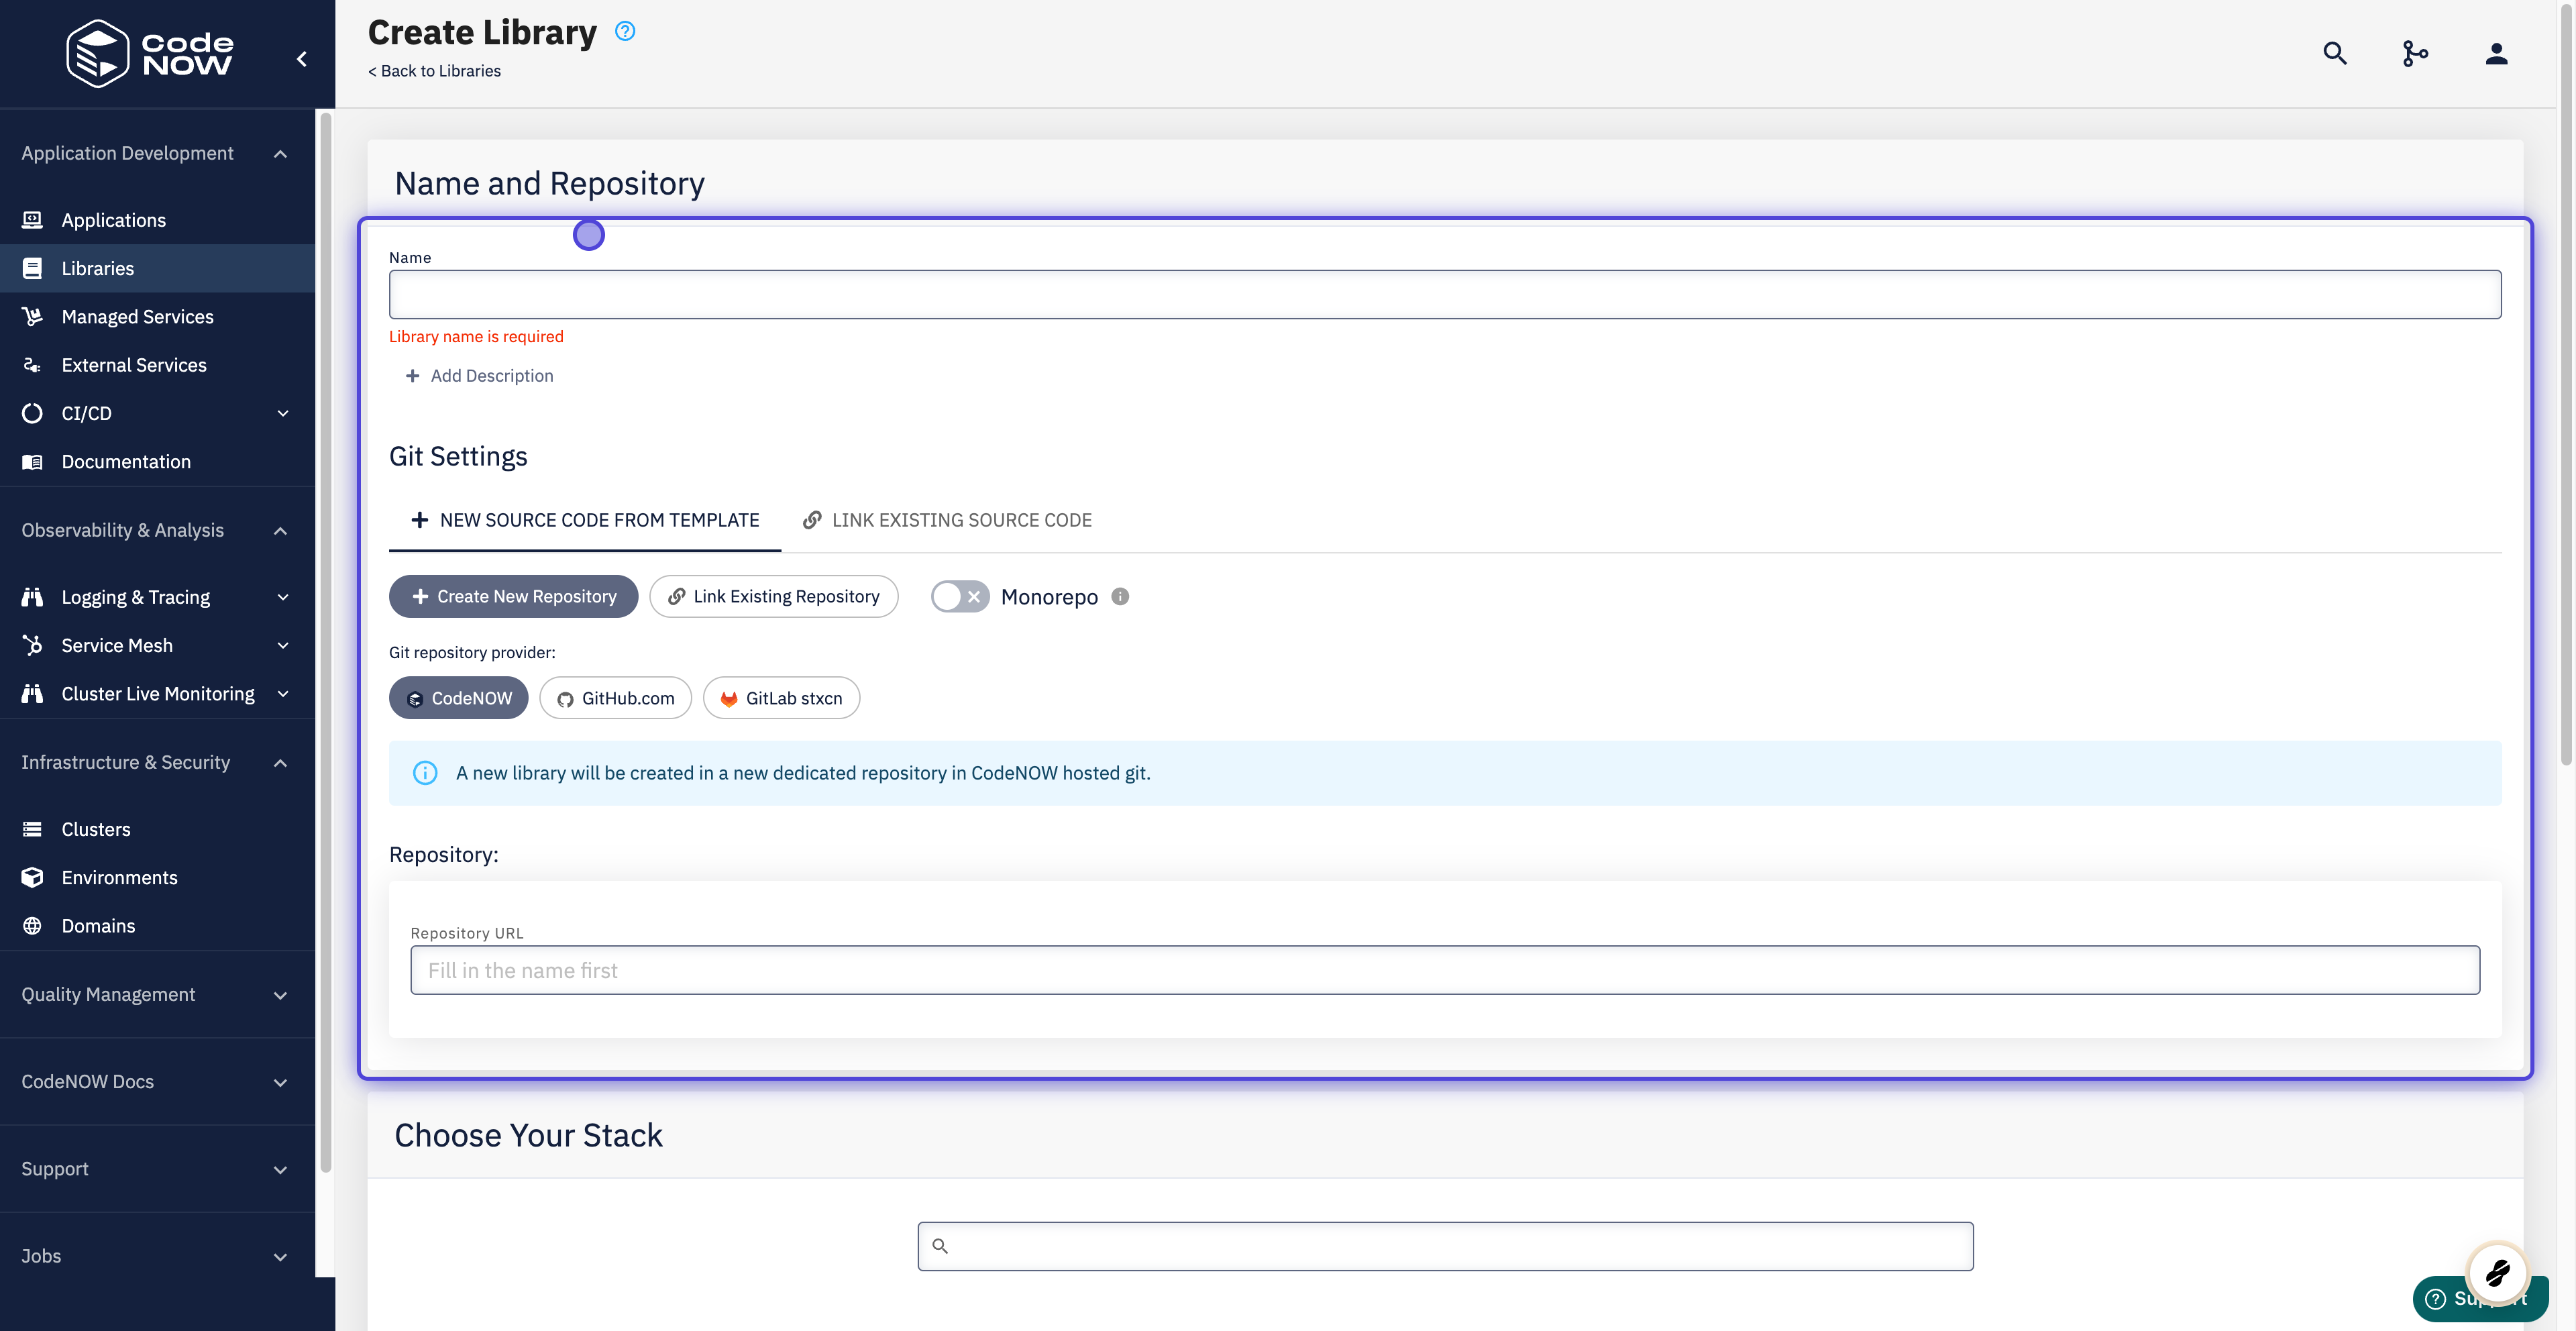Click the Repository URL field
This screenshot has height=1331, width=2576.
click(x=1445, y=970)
